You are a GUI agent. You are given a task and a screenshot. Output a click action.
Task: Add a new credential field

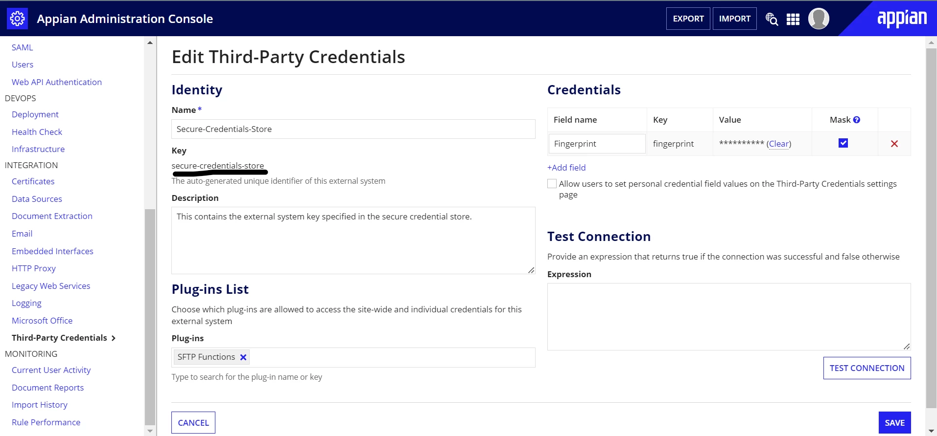click(566, 168)
